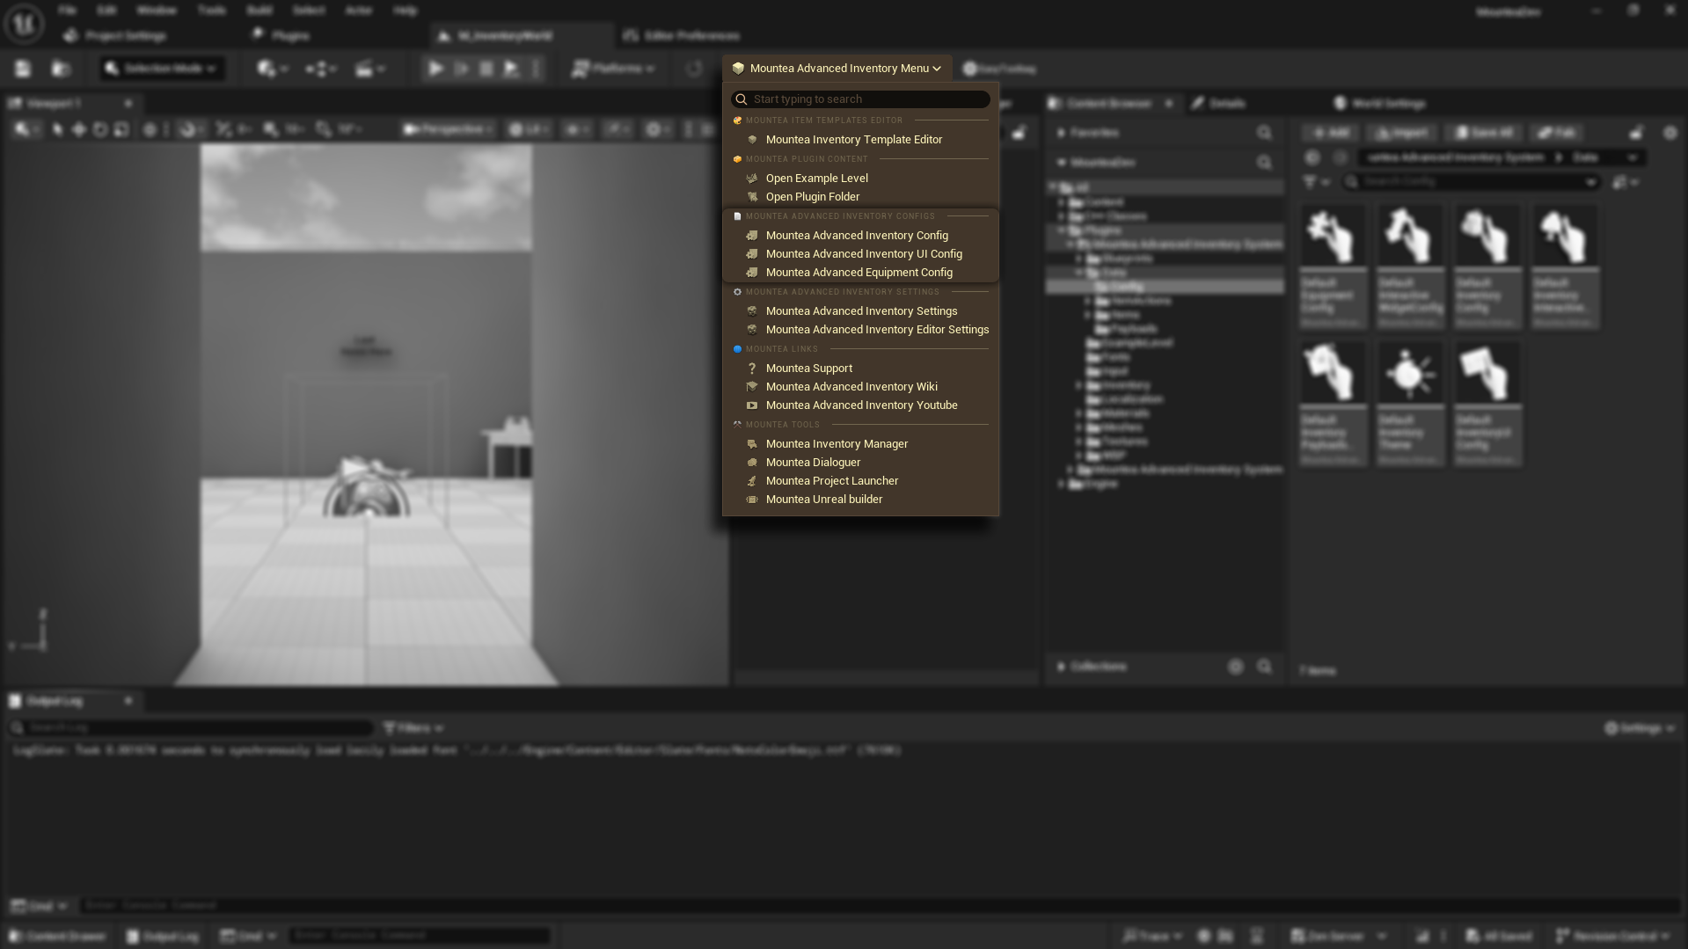Screen dimensions: 1688x949
Task: Open the Selection Mode dropdown
Action: coord(162,69)
